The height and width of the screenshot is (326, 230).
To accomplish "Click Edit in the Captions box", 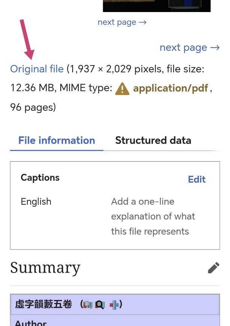I will click(x=197, y=180).
